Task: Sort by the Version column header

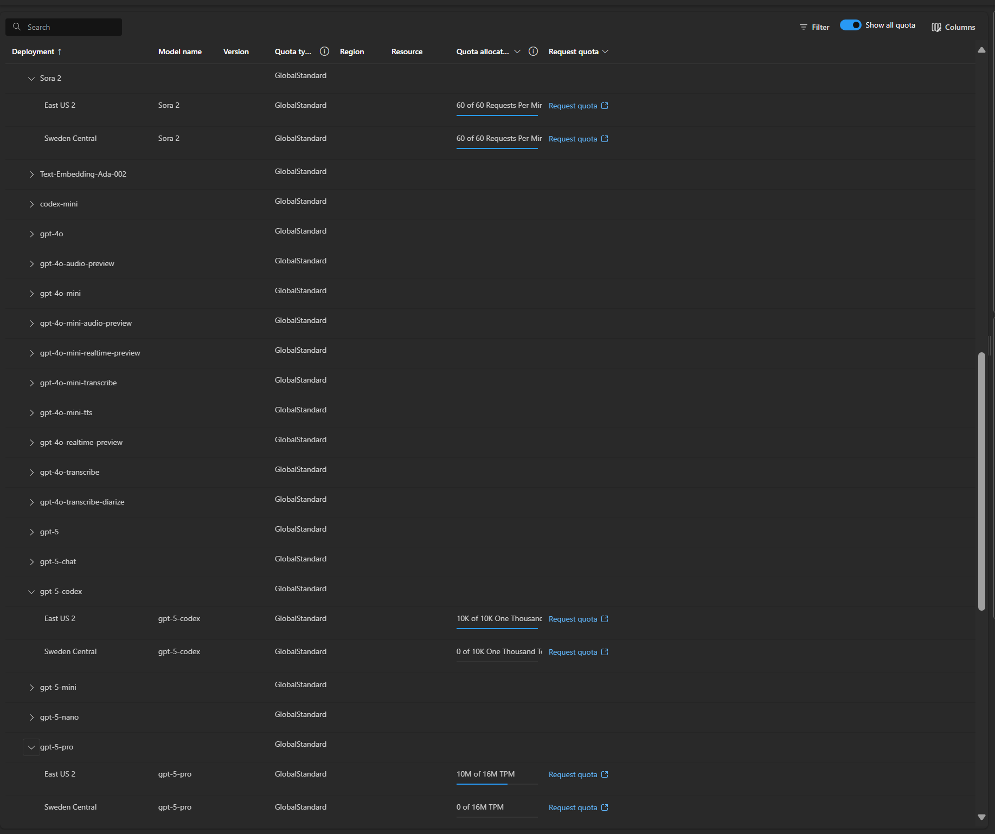Action: point(236,51)
